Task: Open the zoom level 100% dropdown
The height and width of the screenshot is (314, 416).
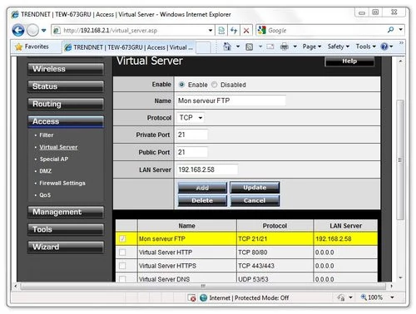Action: pos(392,297)
